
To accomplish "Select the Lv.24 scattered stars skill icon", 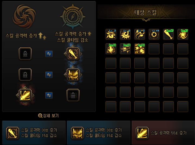I will tap(140, 49).
